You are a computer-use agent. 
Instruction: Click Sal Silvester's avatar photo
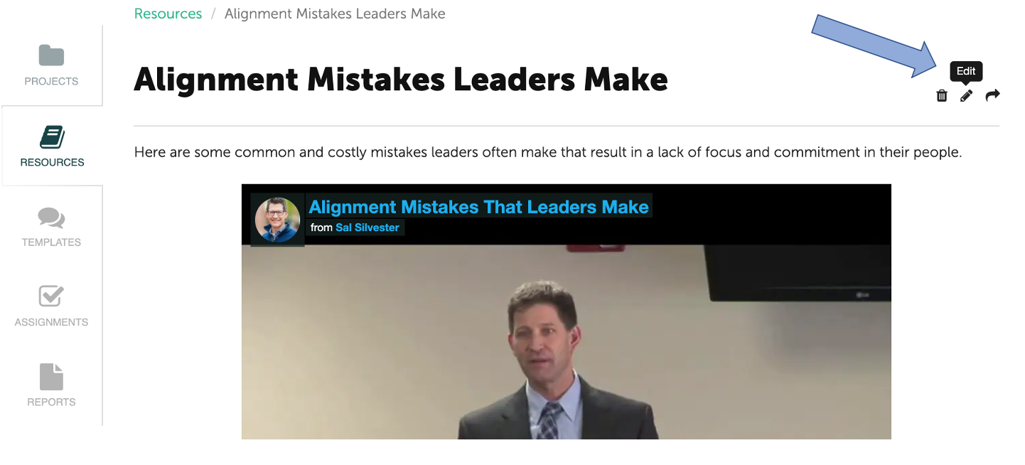click(277, 220)
